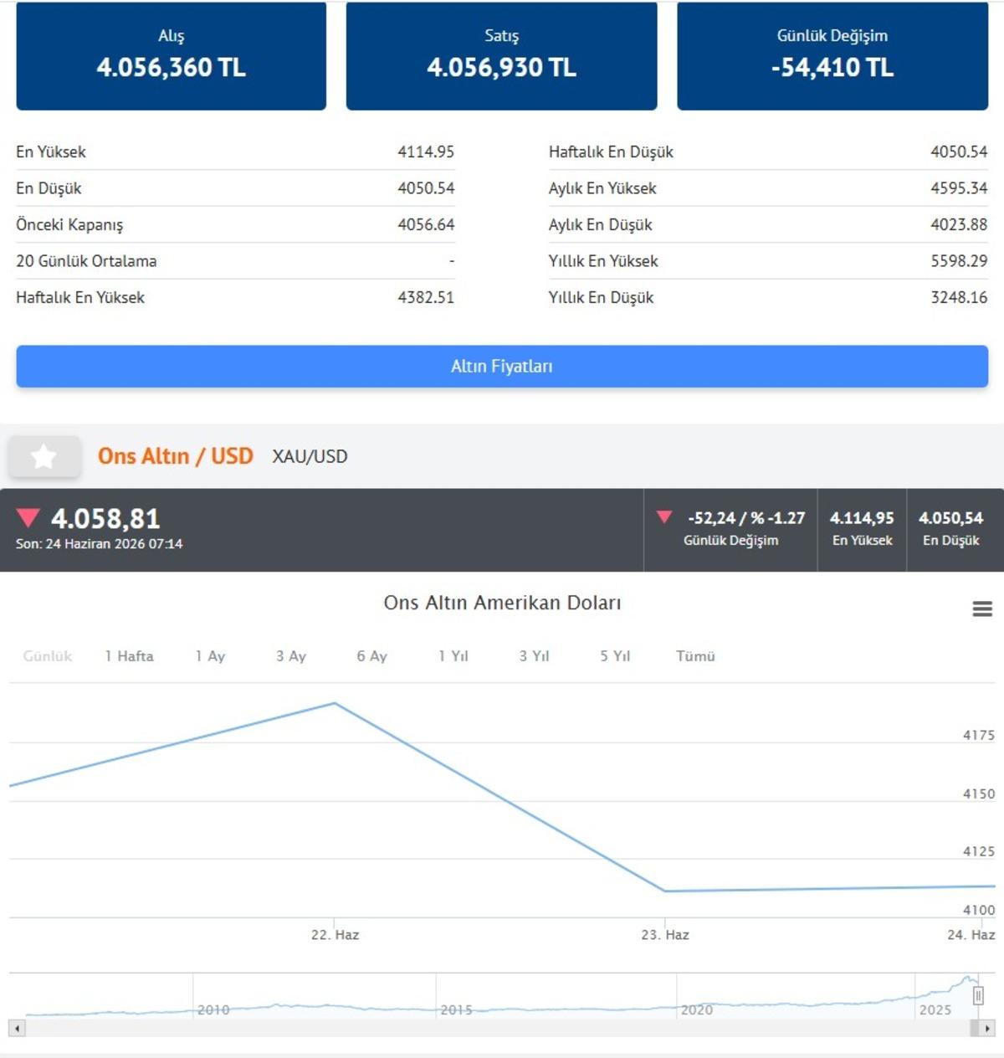Click the red triangle near Günlük Değişim
The height and width of the screenshot is (1058, 1004).
click(x=664, y=516)
